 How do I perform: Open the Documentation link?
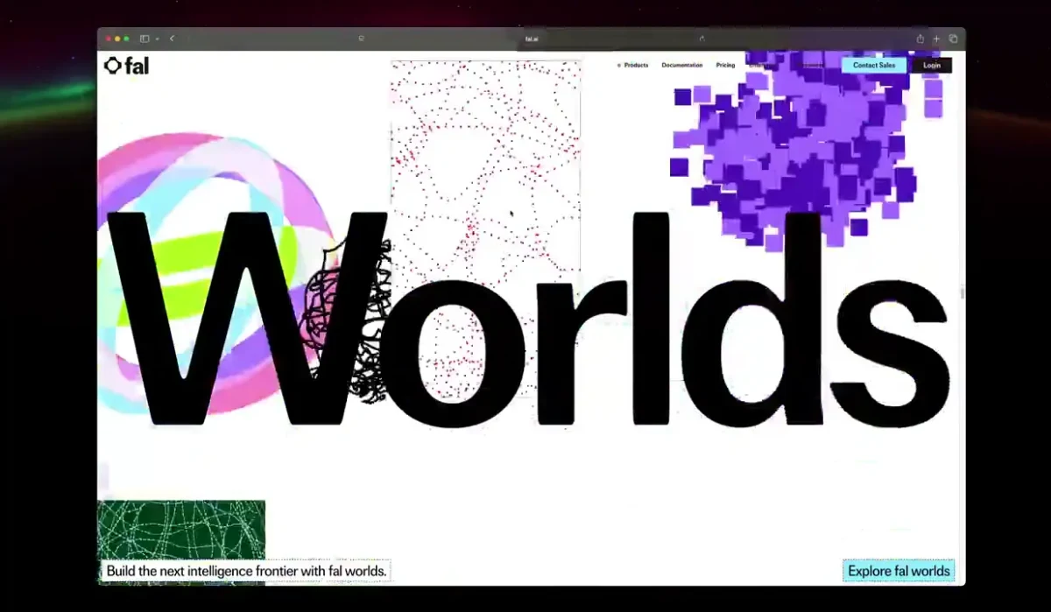pyautogui.click(x=681, y=66)
